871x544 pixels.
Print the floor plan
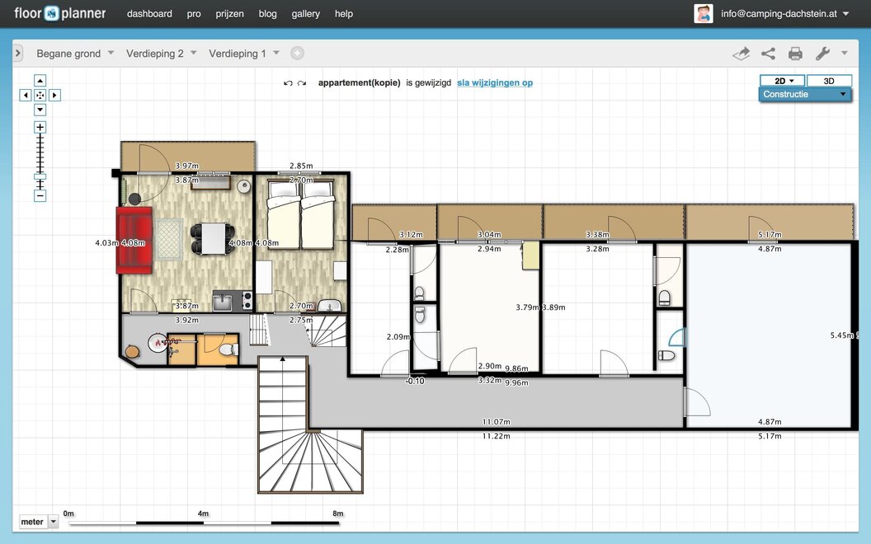795,54
